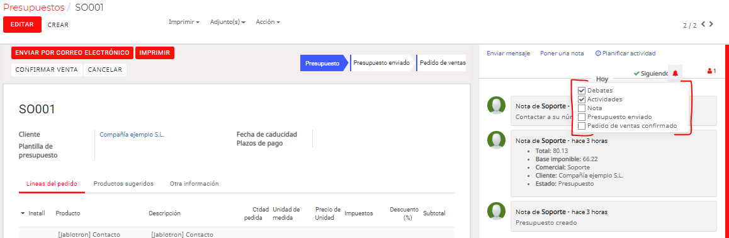Uncheck the Debates subscription checkbox
The image size is (729, 238).
click(581, 90)
